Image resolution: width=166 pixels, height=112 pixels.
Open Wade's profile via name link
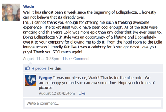click(29, 6)
